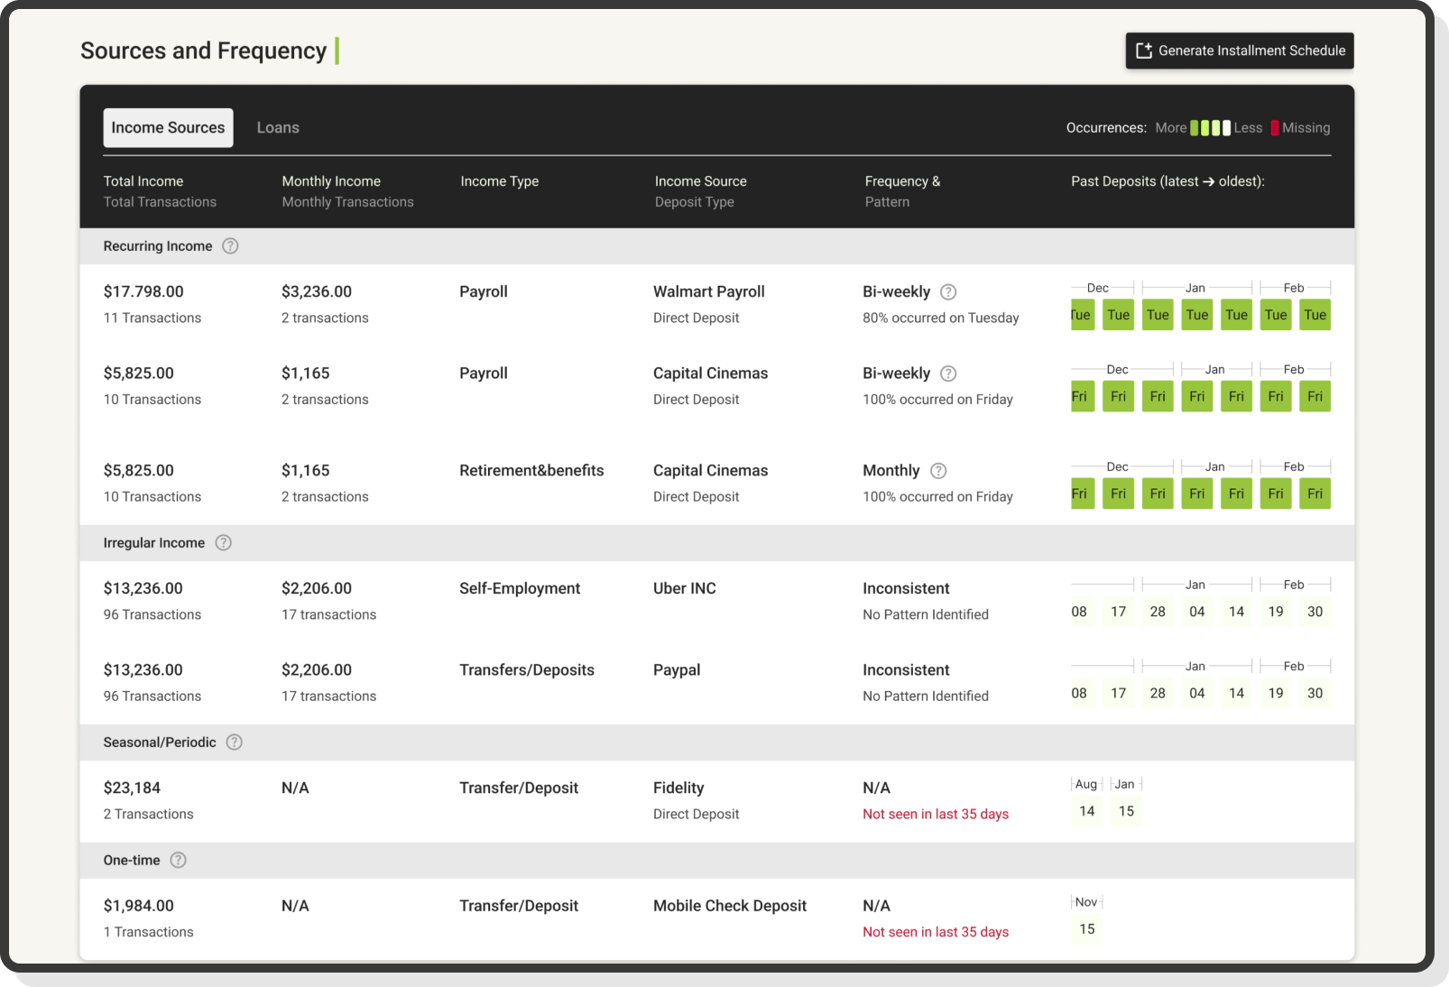Click the One-time section help icon

click(179, 861)
